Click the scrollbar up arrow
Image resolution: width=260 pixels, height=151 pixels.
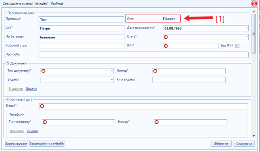click(254, 11)
